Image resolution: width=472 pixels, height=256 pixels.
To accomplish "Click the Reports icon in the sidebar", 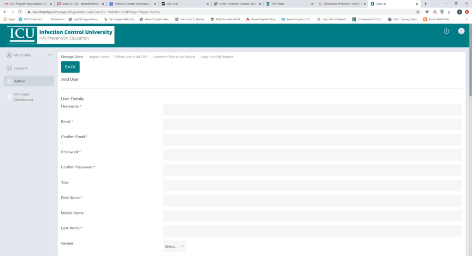I will (x=9, y=68).
